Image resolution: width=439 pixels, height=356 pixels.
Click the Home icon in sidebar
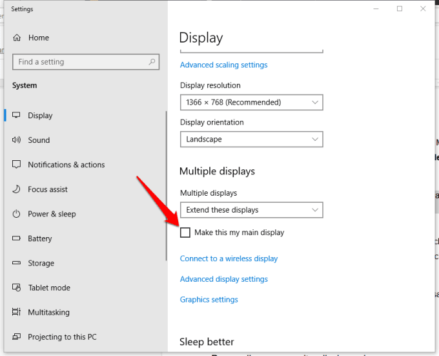click(x=16, y=37)
